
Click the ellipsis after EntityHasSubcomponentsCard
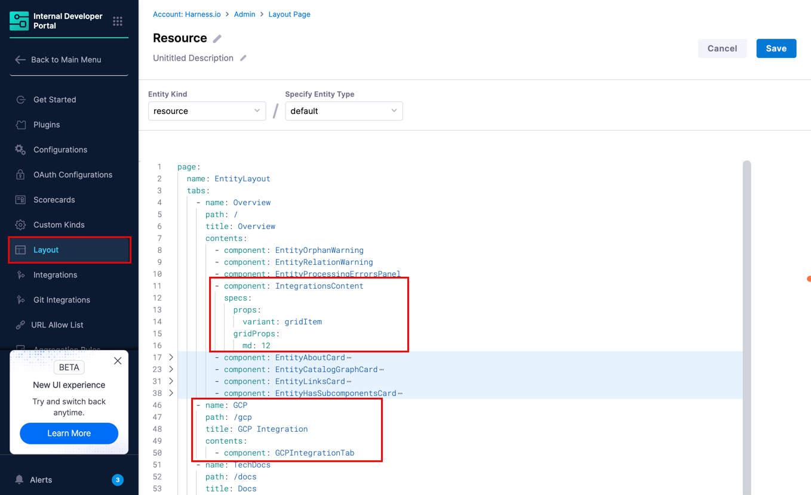click(x=400, y=394)
